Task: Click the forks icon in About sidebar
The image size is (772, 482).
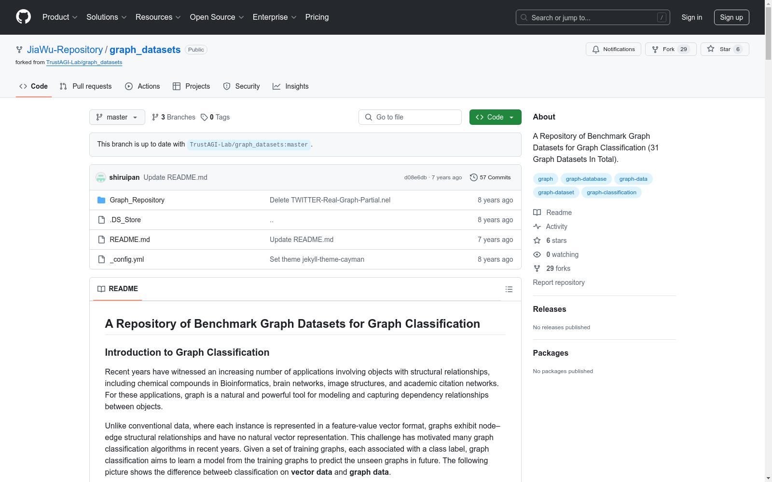Action: pyautogui.click(x=537, y=268)
